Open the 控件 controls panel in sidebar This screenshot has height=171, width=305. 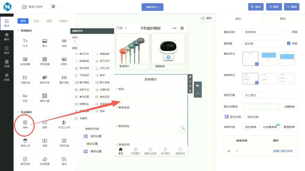[x=6, y=50]
